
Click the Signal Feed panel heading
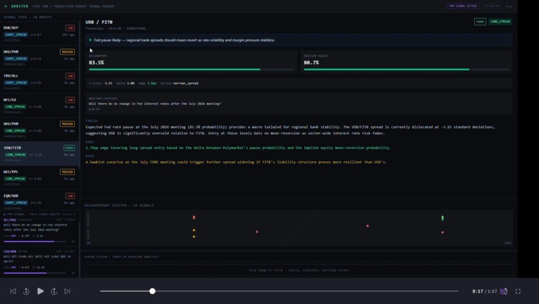tap(27, 17)
